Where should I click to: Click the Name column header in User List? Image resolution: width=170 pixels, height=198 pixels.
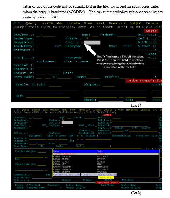[x=56, y=151]
